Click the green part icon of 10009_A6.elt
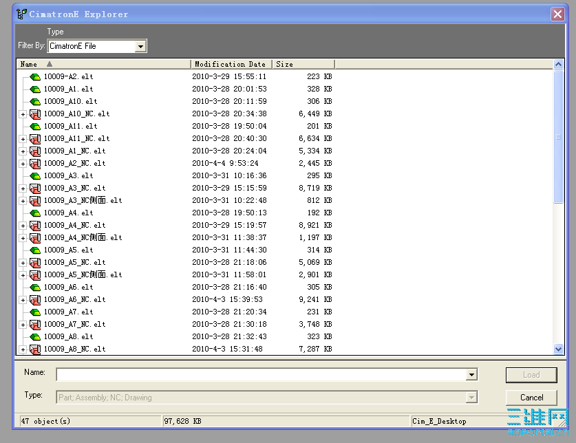This screenshot has width=576, height=443. (x=35, y=288)
